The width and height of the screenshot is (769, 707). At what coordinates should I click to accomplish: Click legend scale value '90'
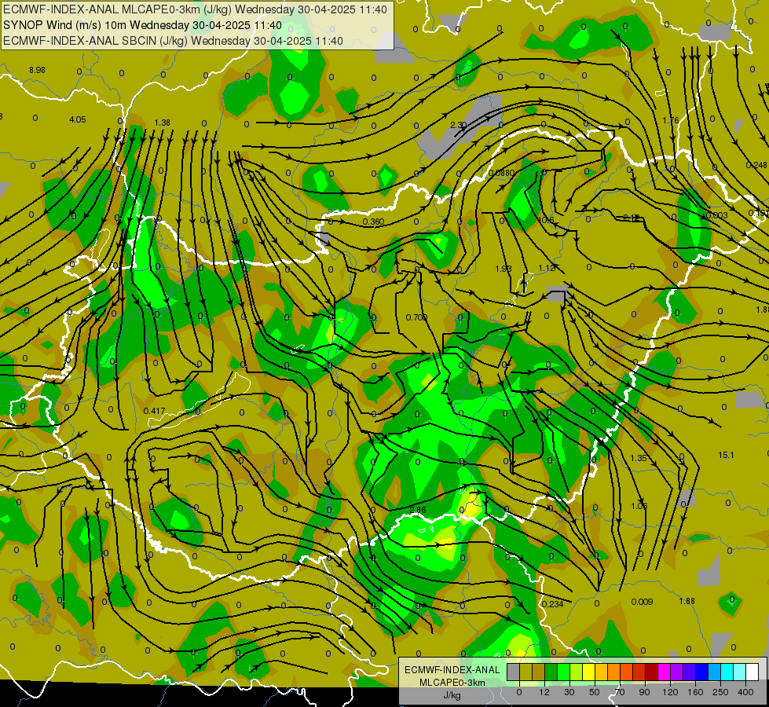pyautogui.click(x=644, y=692)
